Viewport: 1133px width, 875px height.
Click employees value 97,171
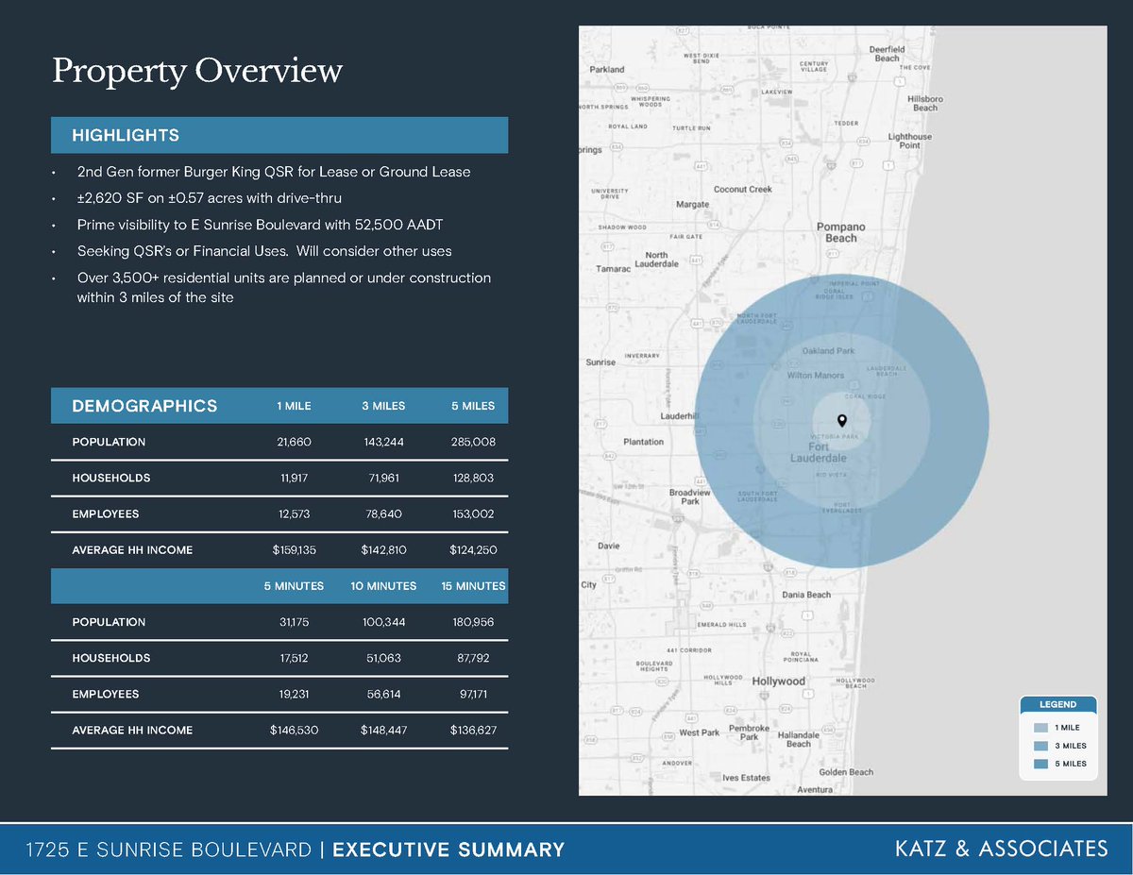click(x=473, y=694)
